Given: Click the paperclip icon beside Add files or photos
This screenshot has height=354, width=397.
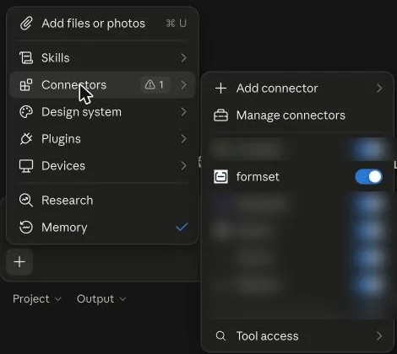Looking at the screenshot, I should click(26, 24).
